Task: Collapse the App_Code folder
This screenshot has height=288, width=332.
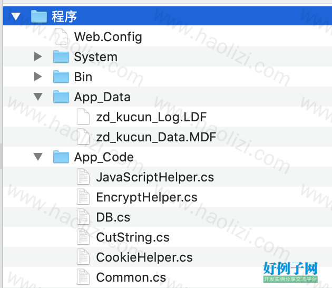Action: tap(38, 157)
